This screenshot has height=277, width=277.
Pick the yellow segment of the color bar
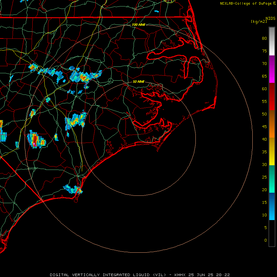(272, 151)
